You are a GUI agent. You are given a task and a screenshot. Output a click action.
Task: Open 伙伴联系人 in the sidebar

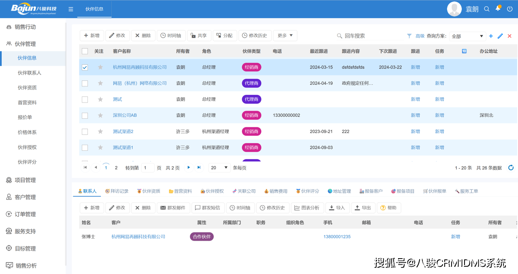tap(30, 73)
